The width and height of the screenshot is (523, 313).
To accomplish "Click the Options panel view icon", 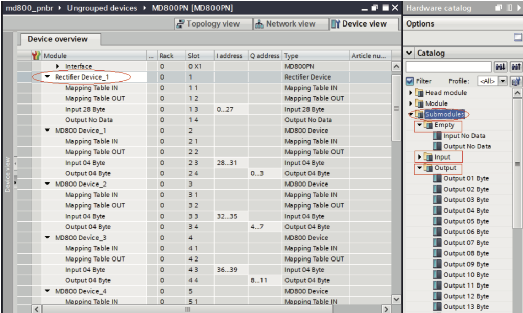I will tap(518, 37).
